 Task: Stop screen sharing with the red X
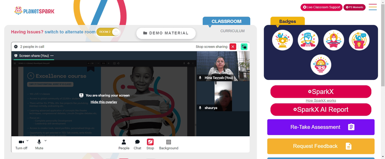click(233, 47)
